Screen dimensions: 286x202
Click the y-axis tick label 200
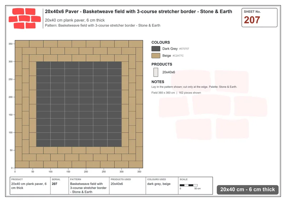click(x=10, y=97)
